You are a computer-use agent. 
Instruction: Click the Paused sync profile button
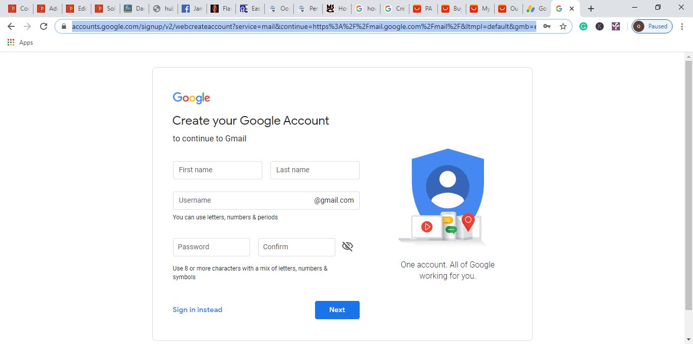pos(651,26)
